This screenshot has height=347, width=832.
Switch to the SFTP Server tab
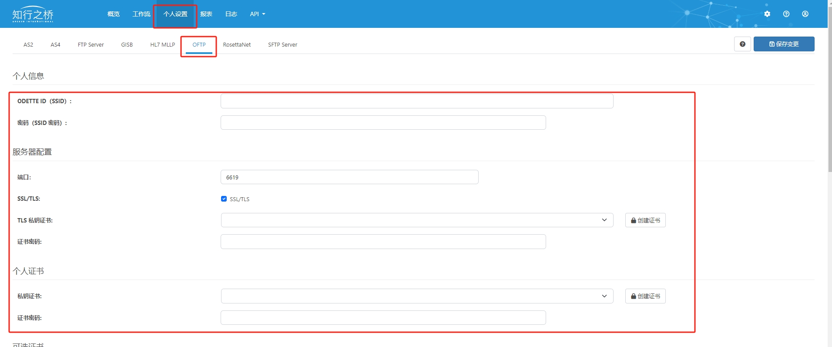click(x=282, y=44)
